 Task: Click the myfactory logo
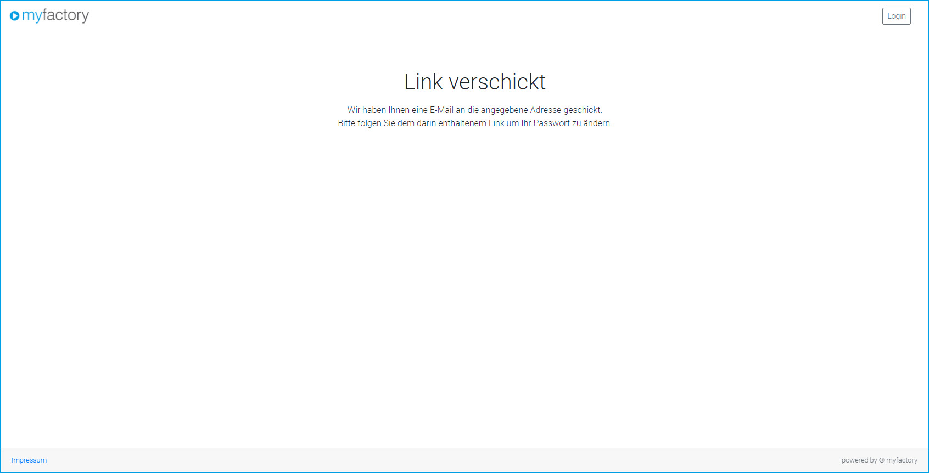49,15
